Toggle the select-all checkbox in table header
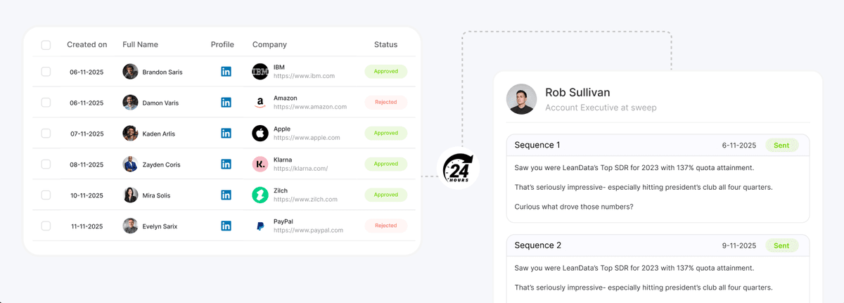The height and width of the screenshot is (303, 844). pos(46,45)
